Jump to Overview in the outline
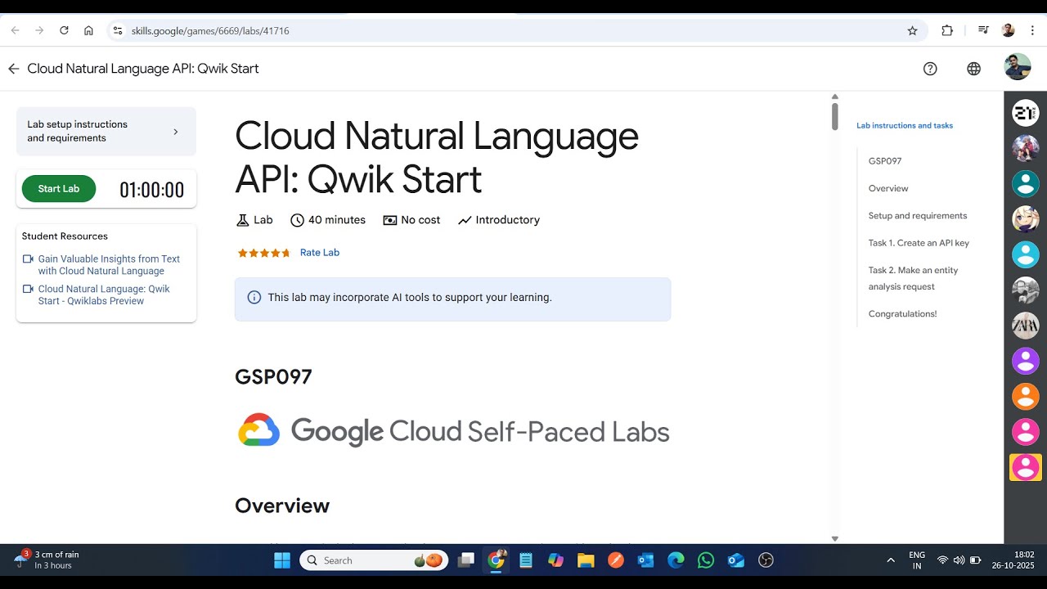Image resolution: width=1047 pixels, height=589 pixels. (888, 188)
